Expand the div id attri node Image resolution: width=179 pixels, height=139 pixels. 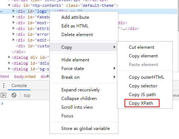coord(13,28)
